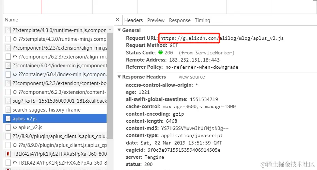
Task: Collapse the Response Headers section
Action: [x=119, y=77]
